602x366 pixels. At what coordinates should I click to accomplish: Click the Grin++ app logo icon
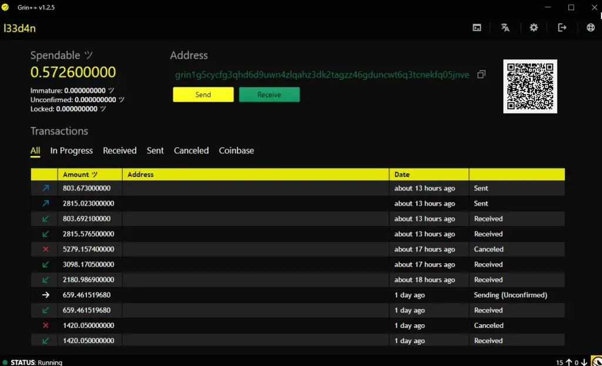pyautogui.click(x=5, y=7)
